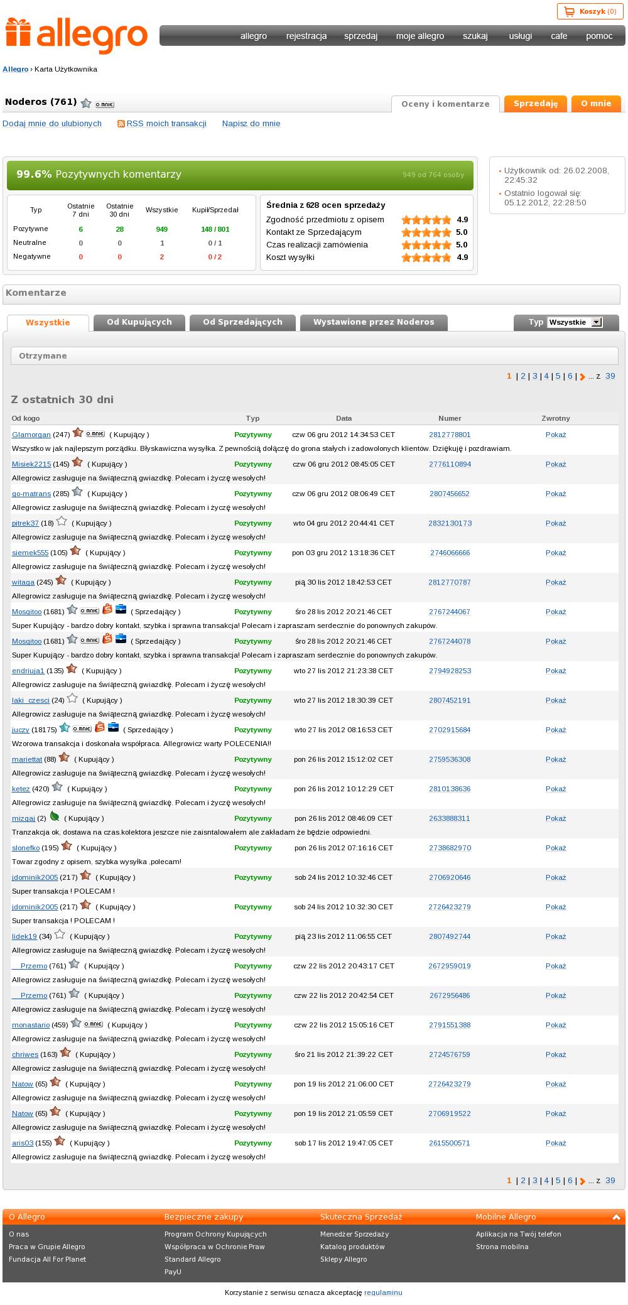Open the 'moje allegro' menu item
This screenshot has width=628, height=1305.
click(x=420, y=36)
